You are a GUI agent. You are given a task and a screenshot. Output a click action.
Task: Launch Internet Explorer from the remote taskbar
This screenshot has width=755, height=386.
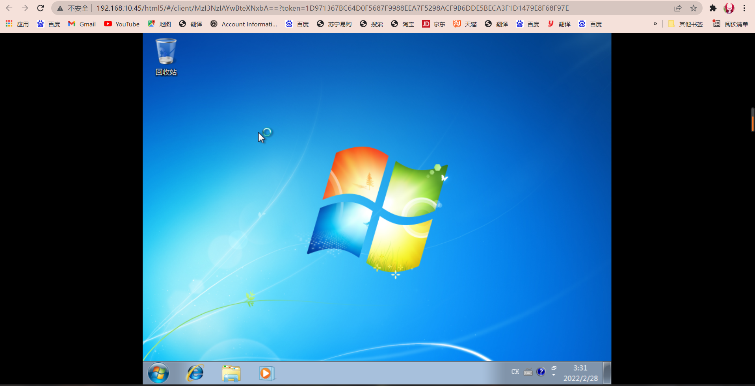point(195,373)
